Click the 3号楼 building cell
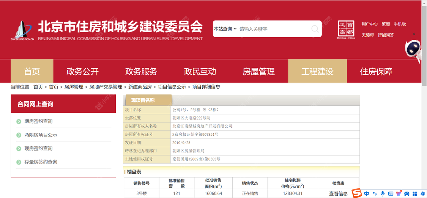This screenshot has width=427, height=198. click(x=141, y=194)
